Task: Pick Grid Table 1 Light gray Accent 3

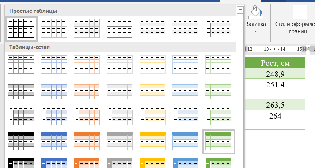Action: (119, 64)
